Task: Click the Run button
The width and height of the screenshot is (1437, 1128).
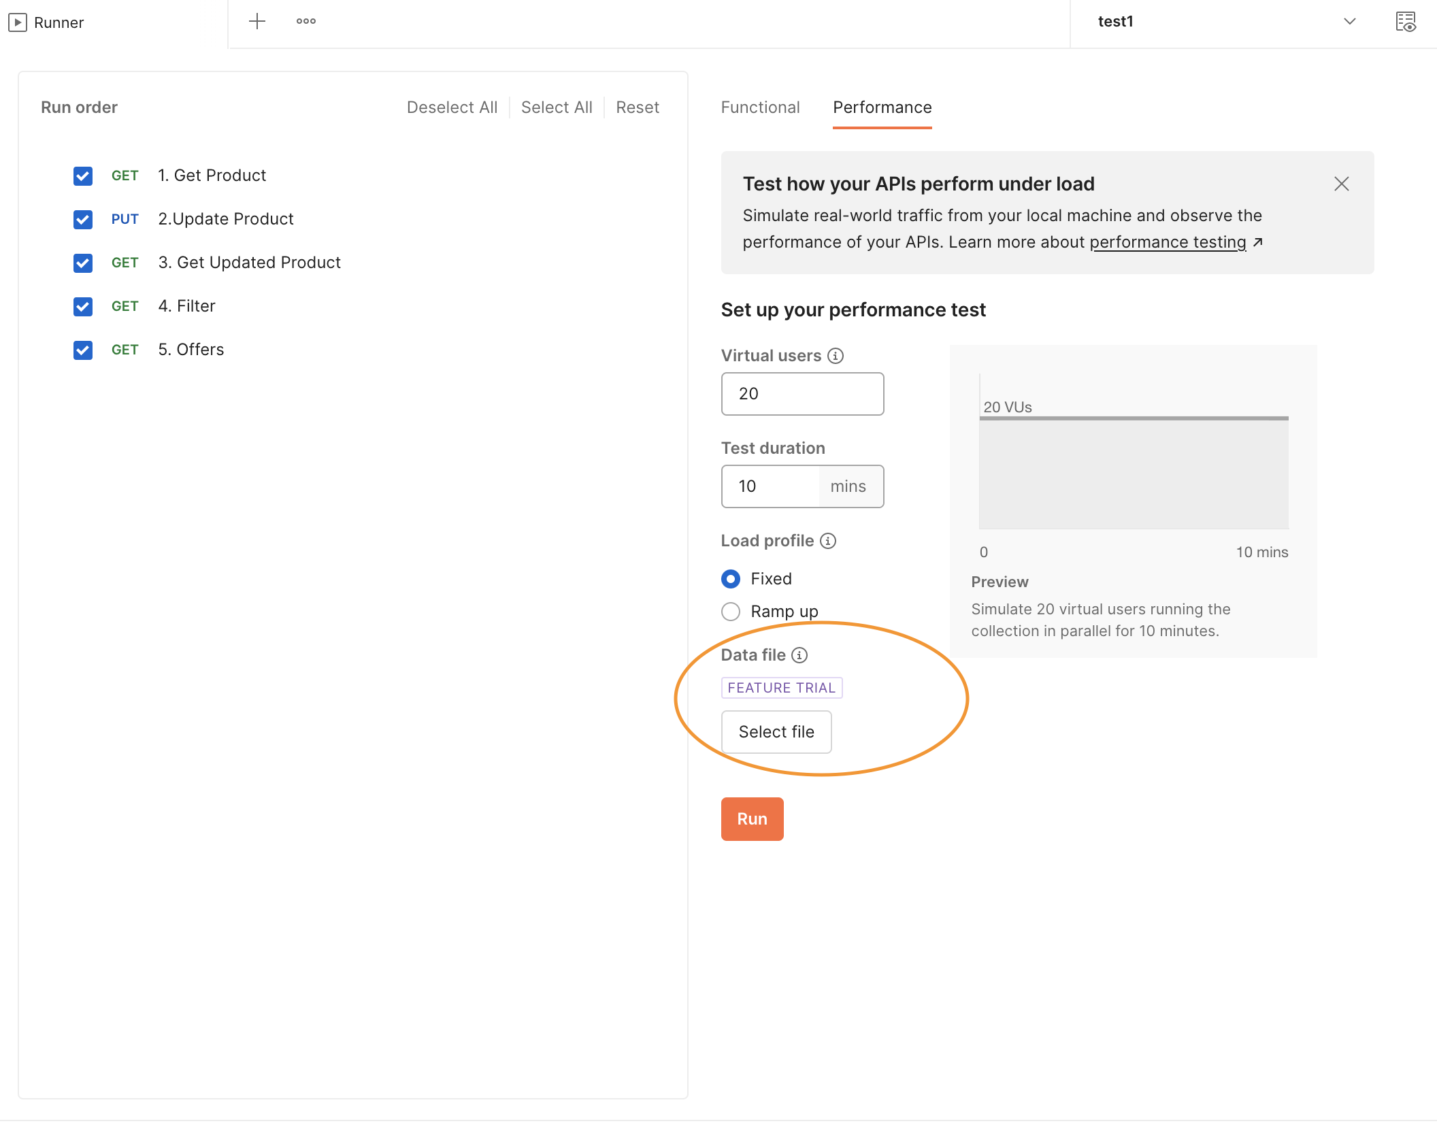Action: pos(752,818)
